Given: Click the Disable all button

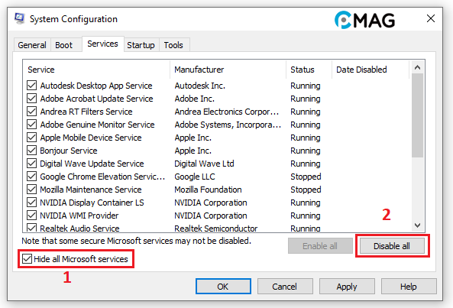Looking at the screenshot, I should (392, 246).
